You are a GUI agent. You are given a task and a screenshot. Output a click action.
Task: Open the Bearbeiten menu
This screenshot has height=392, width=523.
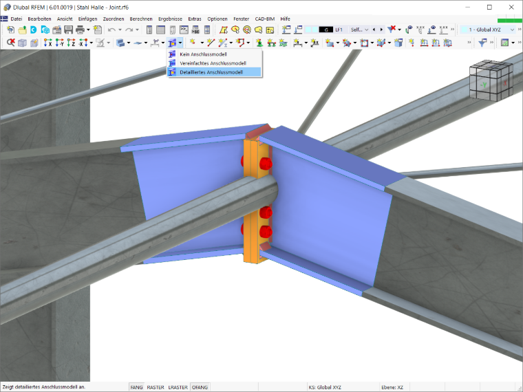click(39, 19)
